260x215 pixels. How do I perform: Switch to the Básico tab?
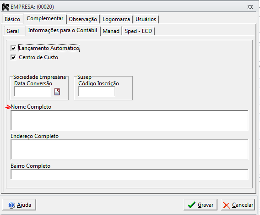point(12,19)
